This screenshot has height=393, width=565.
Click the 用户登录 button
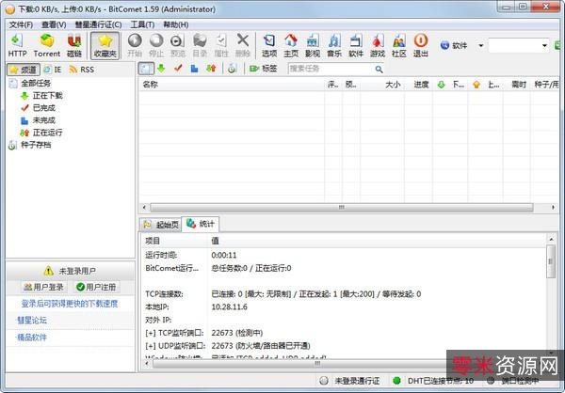coord(44,287)
